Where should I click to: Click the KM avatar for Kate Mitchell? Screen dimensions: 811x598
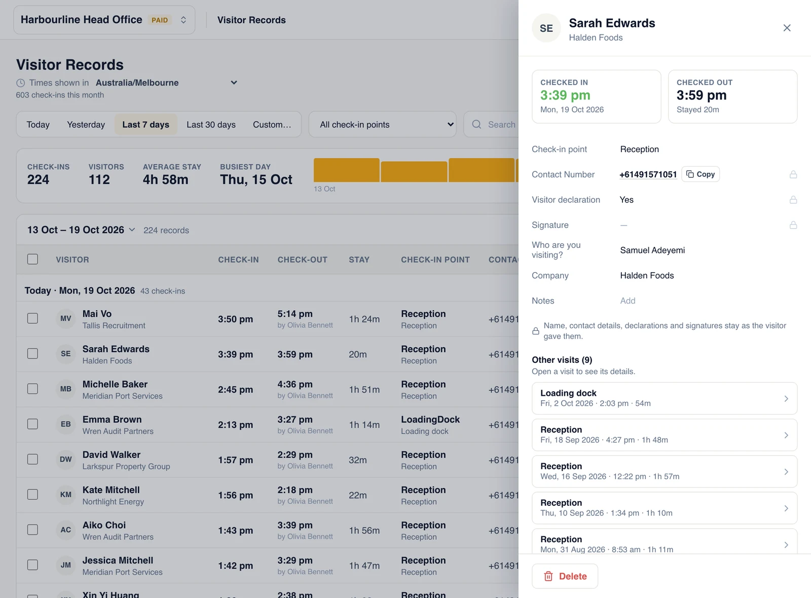66,495
